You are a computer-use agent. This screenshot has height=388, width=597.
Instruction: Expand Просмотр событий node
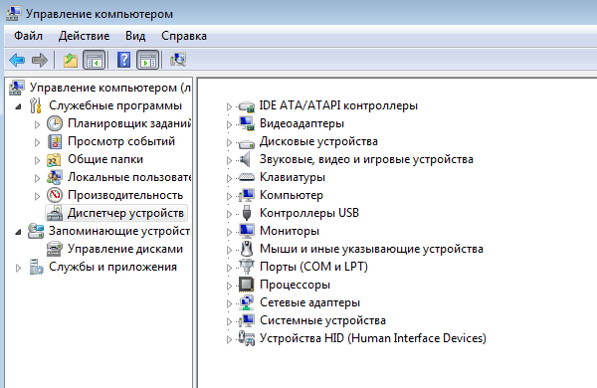click(x=38, y=142)
